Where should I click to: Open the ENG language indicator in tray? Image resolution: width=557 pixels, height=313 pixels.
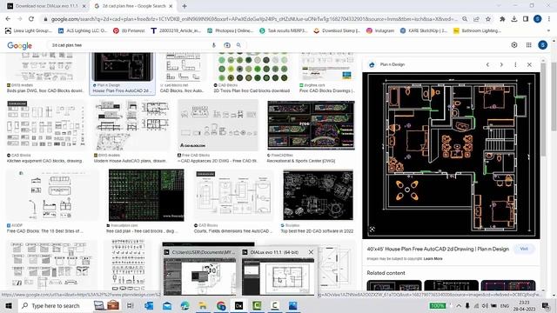[x=505, y=305]
